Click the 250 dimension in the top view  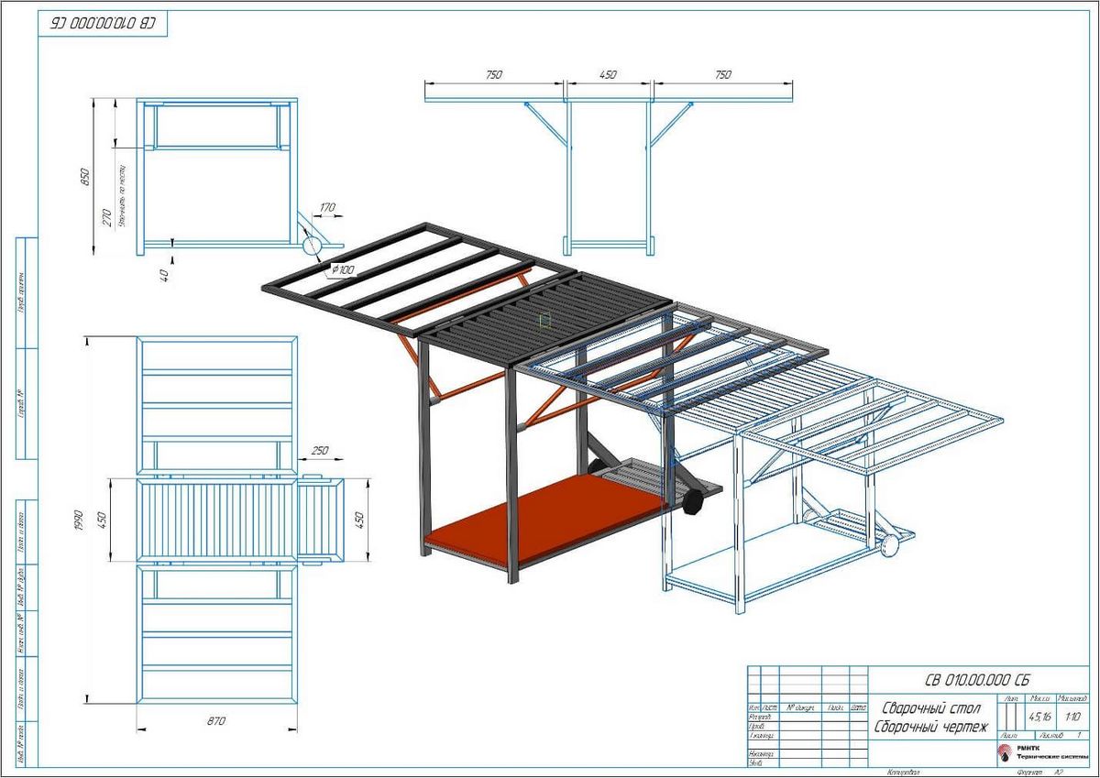point(320,452)
